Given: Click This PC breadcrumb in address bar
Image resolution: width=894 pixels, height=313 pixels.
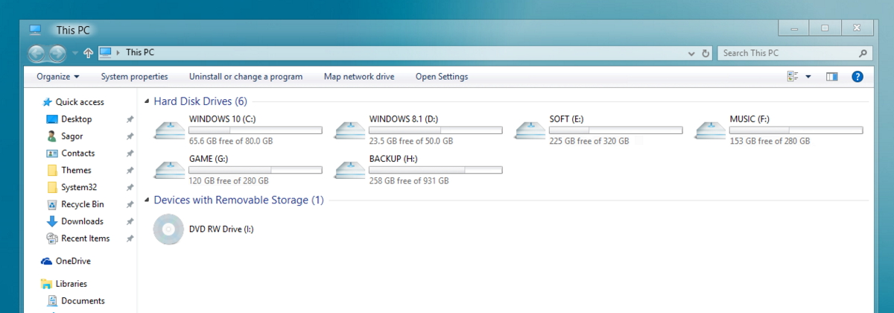Looking at the screenshot, I should [x=140, y=53].
